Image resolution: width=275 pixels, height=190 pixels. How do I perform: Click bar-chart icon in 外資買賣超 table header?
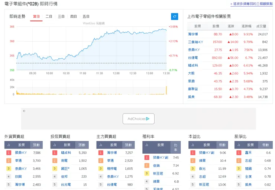click(x=9, y=145)
